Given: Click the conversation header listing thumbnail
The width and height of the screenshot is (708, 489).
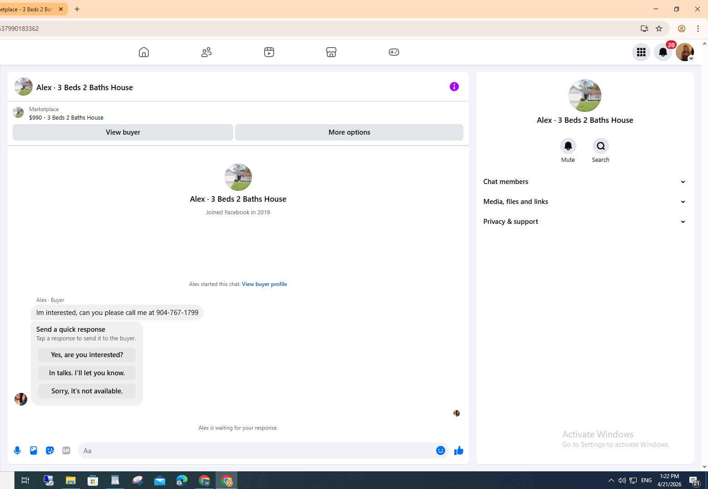Looking at the screenshot, I should tap(24, 87).
